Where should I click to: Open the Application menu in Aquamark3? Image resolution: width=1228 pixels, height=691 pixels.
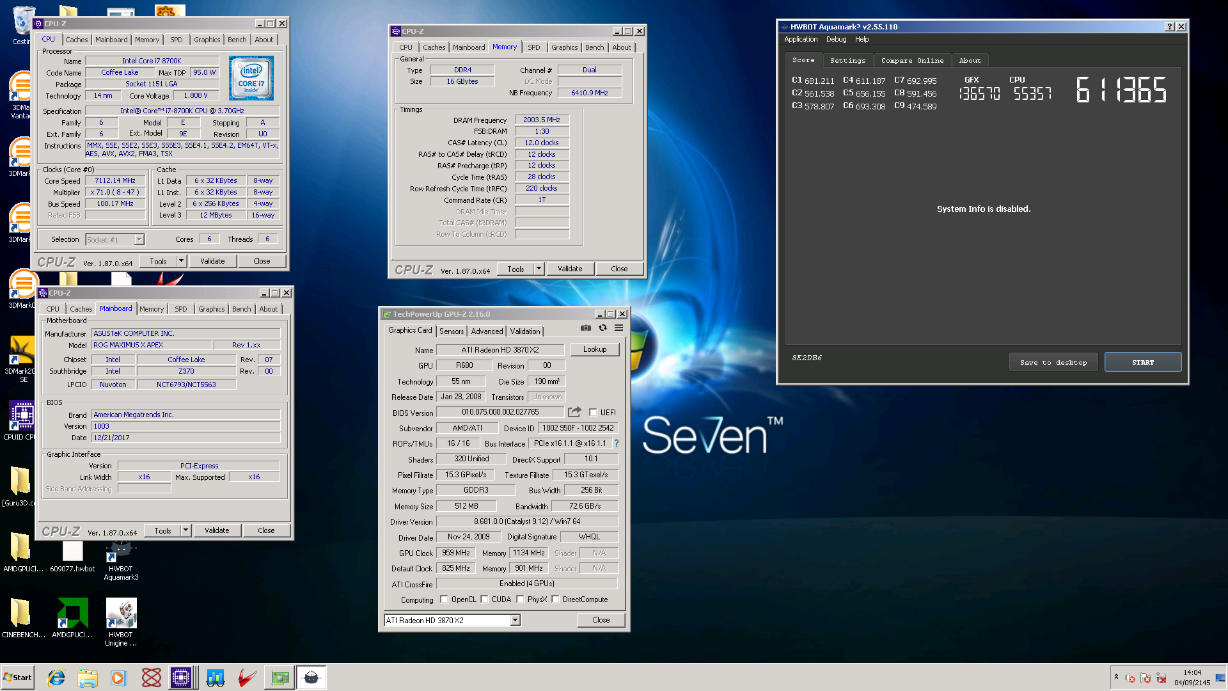point(801,40)
